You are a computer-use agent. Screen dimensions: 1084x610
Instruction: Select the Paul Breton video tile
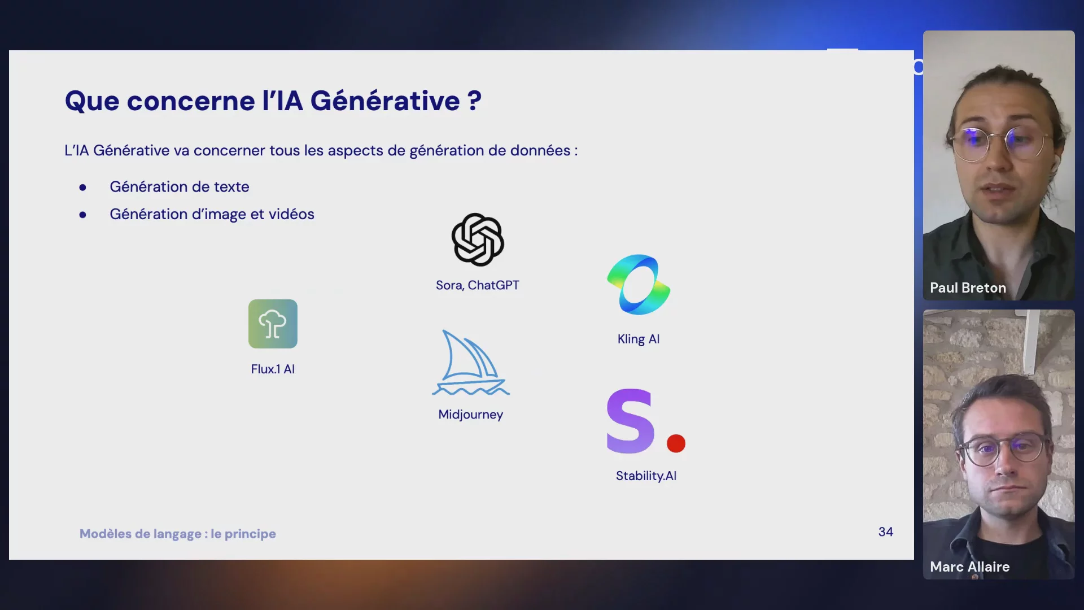[x=999, y=165]
